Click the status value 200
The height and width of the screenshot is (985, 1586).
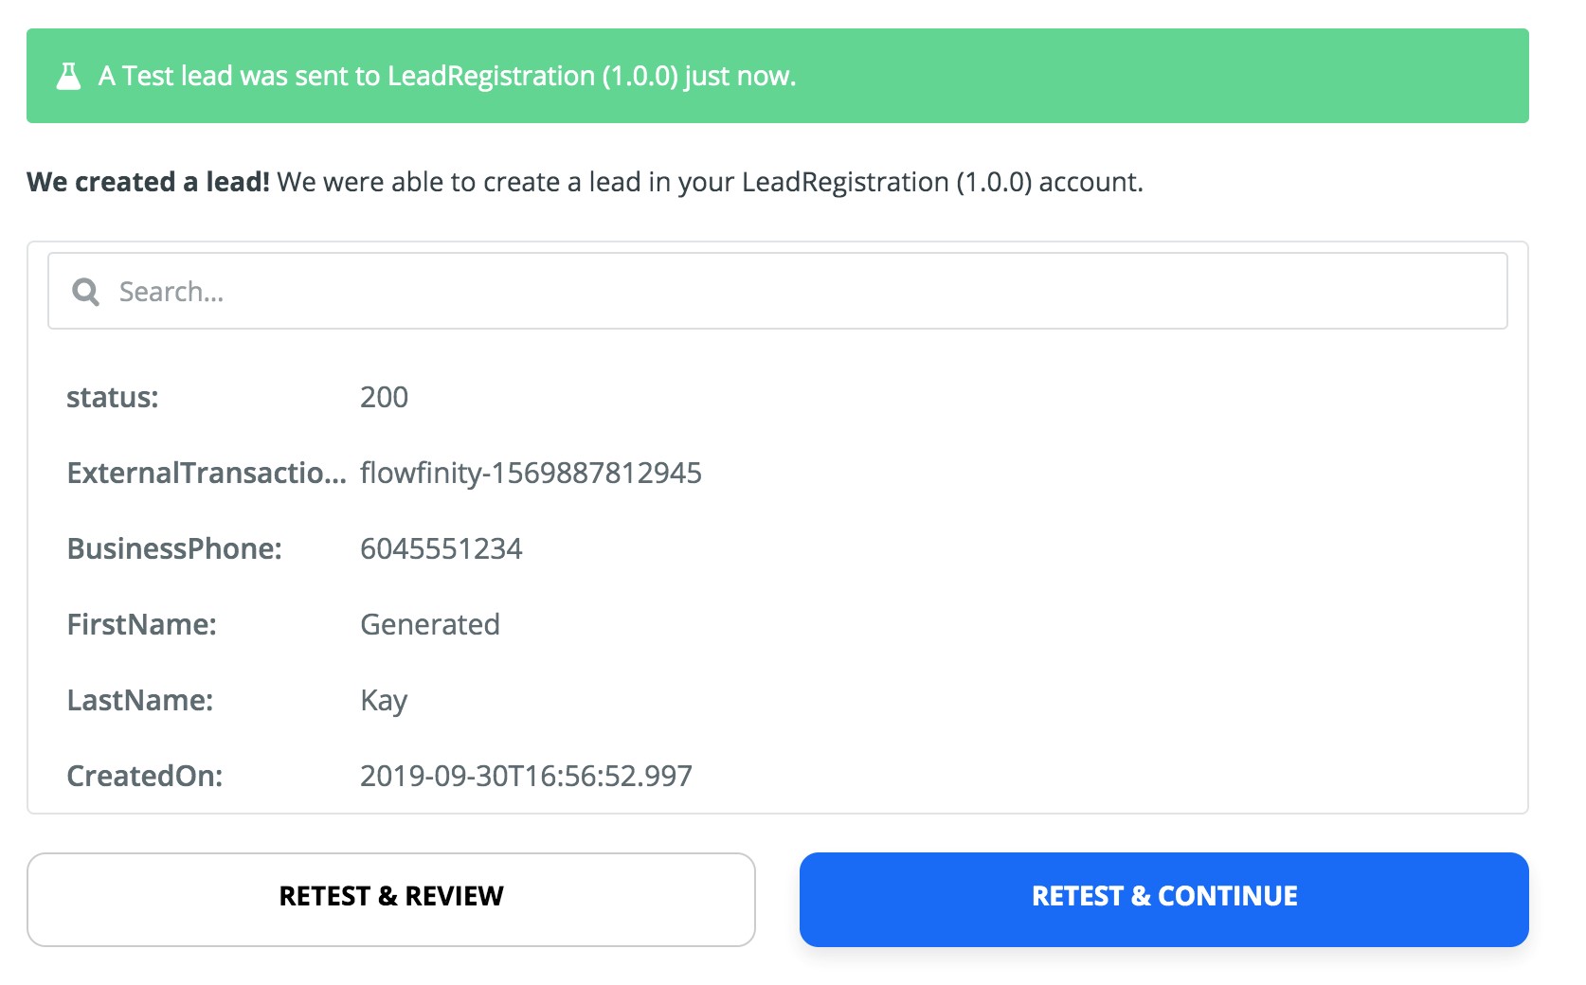coord(384,397)
